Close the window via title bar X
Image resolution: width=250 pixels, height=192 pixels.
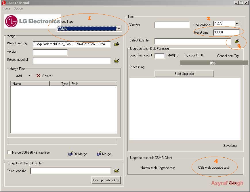[x=246, y=3]
